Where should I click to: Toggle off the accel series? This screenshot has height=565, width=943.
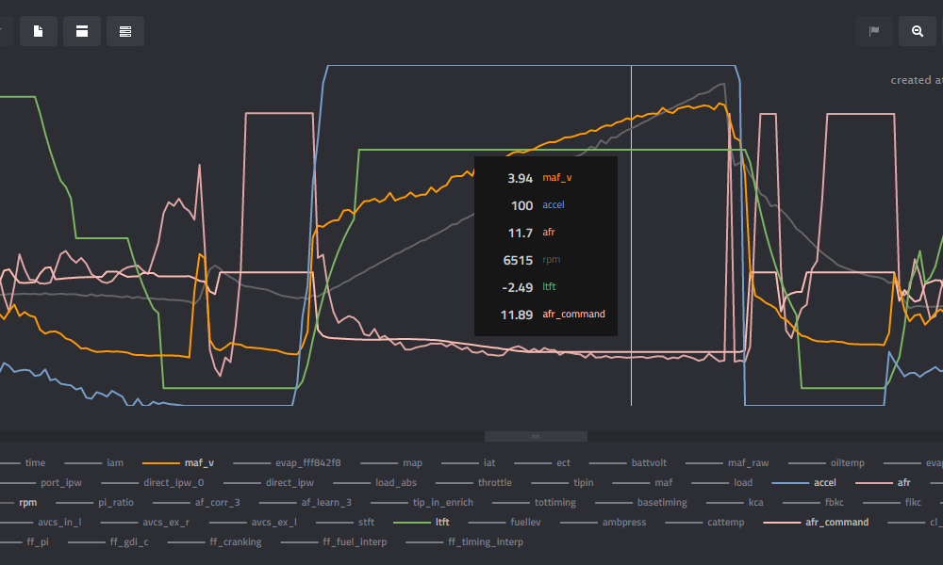point(824,483)
